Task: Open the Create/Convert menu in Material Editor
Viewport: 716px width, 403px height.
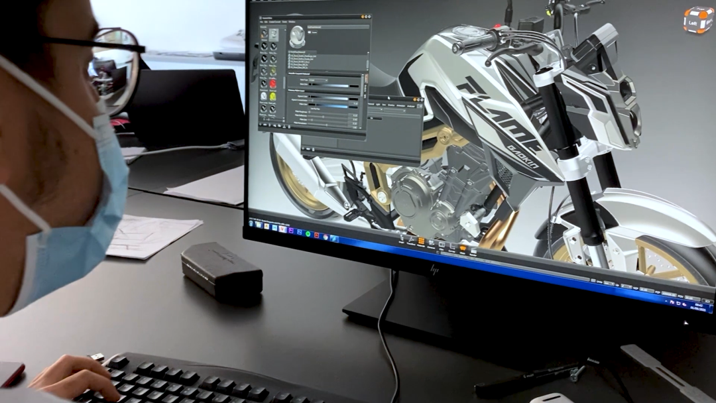Action: (274, 21)
